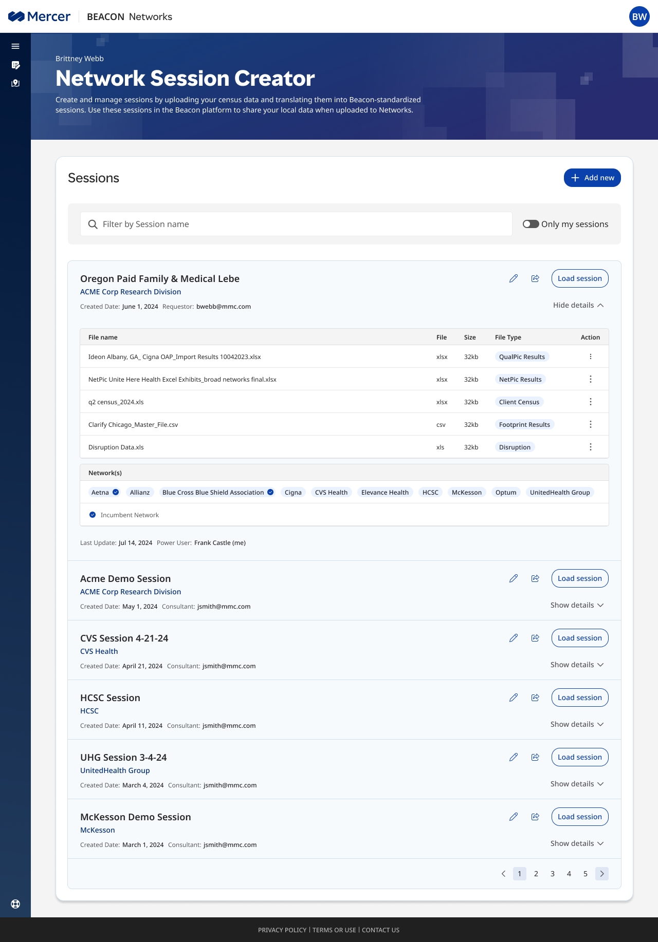Image resolution: width=658 pixels, height=942 pixels.
Task: Go to page 3 of sessions
Action: 553,874
